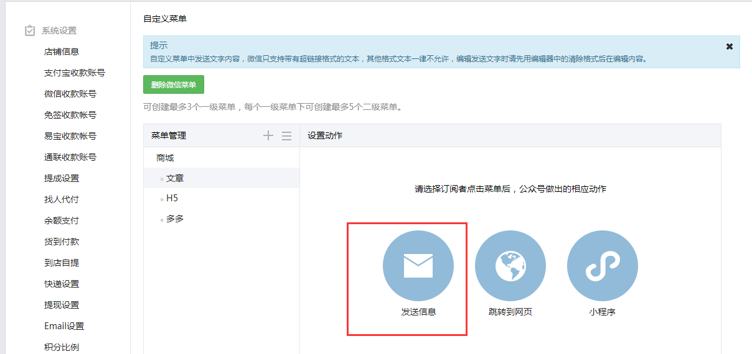Open 店铺信息 in sidebar
752x354 pixels.
pos(62,52)
